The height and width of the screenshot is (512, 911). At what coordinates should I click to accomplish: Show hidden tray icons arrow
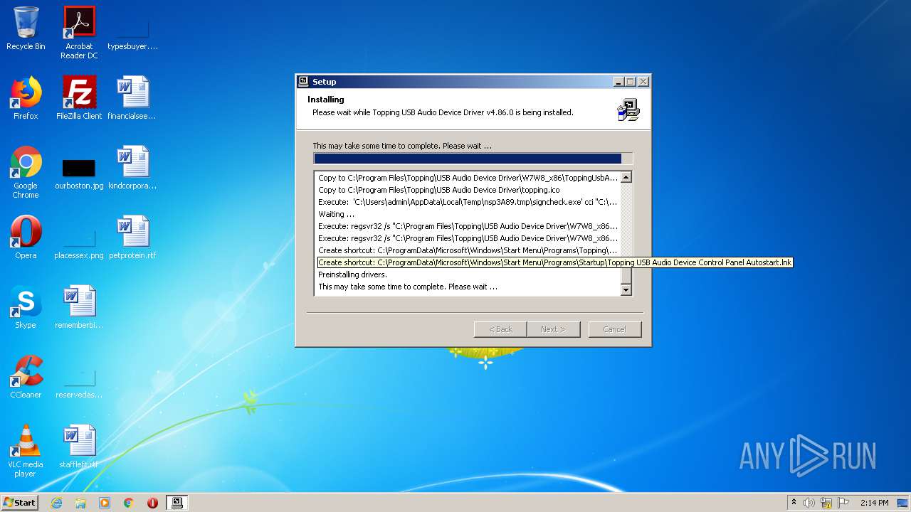coord(794,503)
